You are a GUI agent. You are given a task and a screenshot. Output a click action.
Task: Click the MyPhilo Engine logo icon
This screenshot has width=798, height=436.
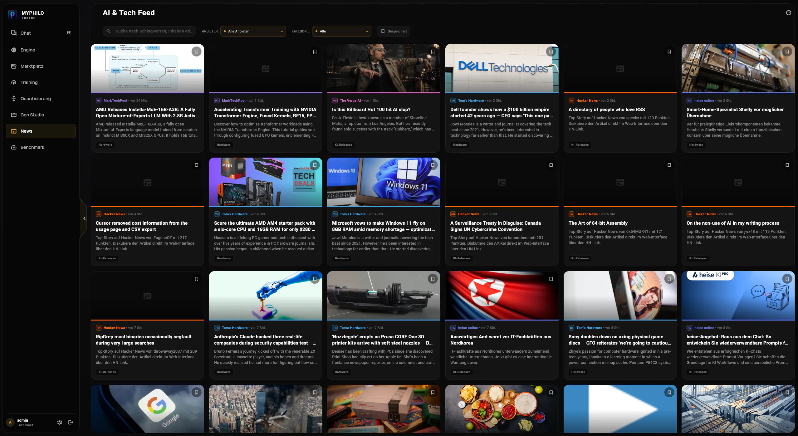point(12,15)
